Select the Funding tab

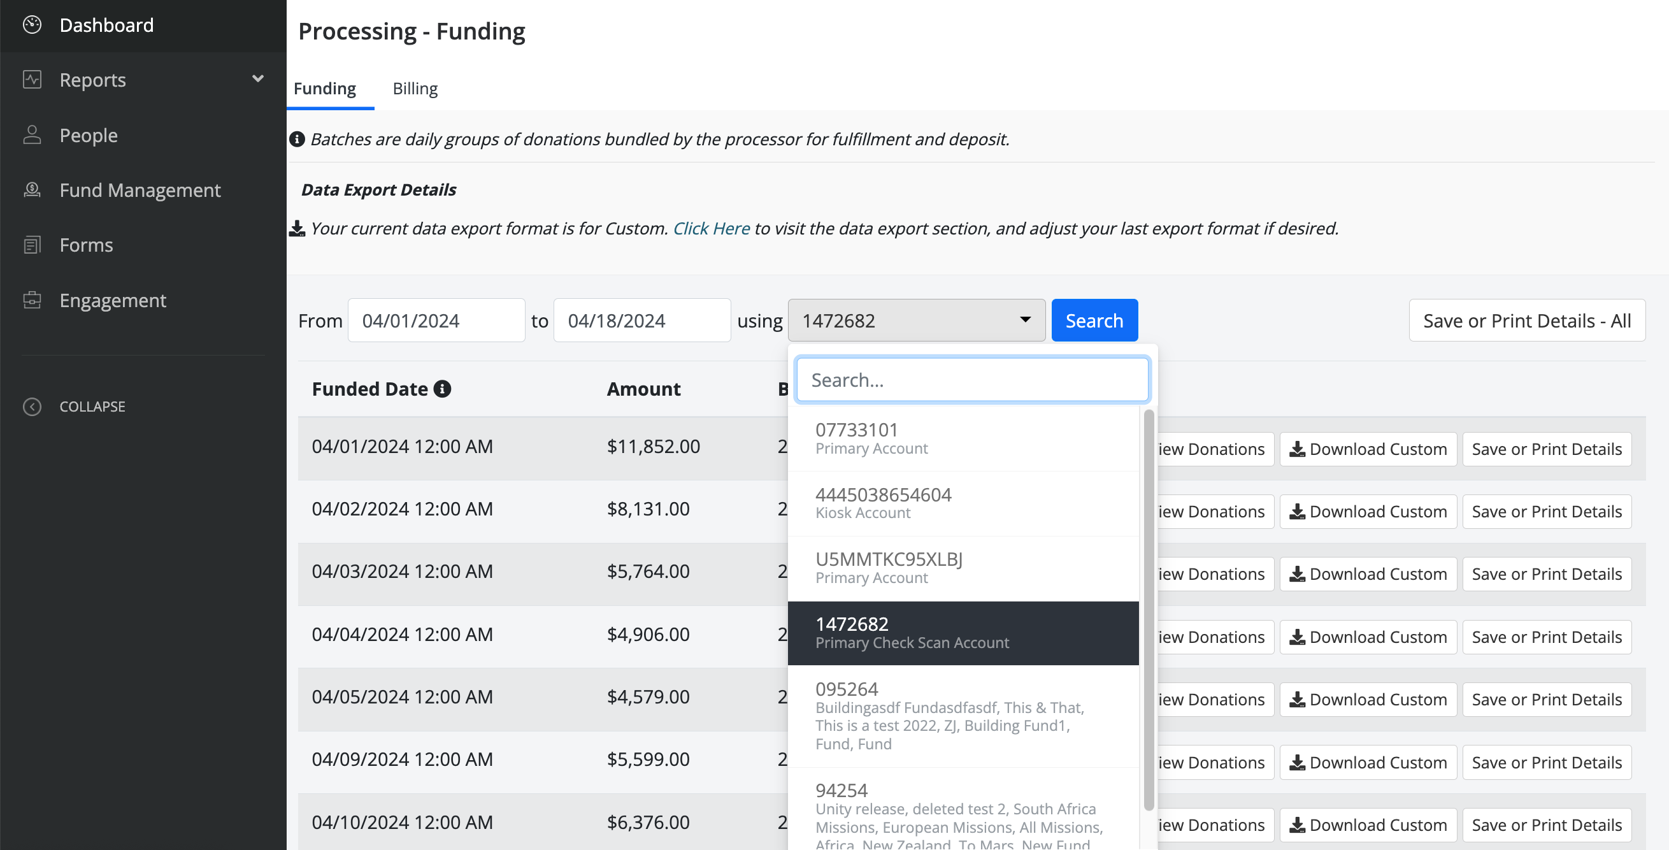point(324,88)
